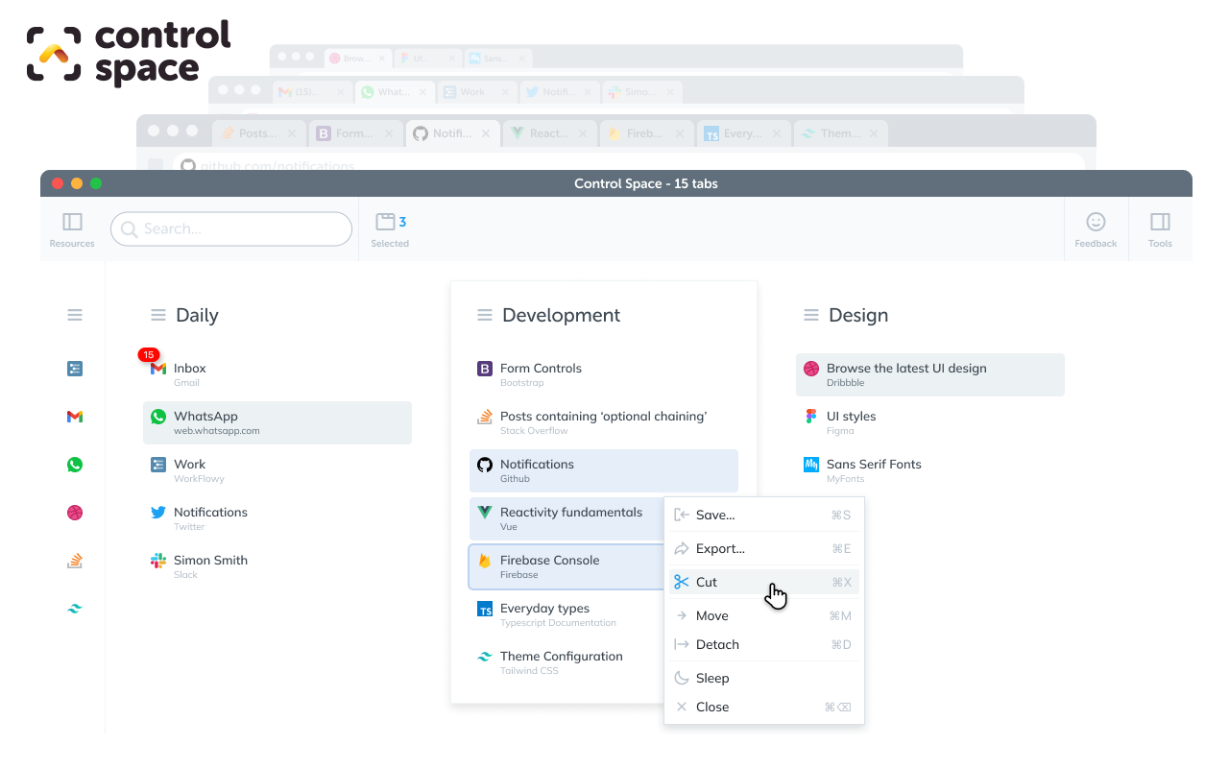The height and width of the screenshot is (768, 1229).
Task: Open the Design group hamburger menu
Action: (x=811, y=316)
